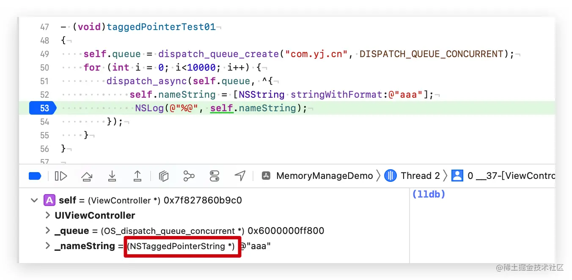
Task: Toggle breakpoints with the blue breakpoint button
Action: click(36, 176)
